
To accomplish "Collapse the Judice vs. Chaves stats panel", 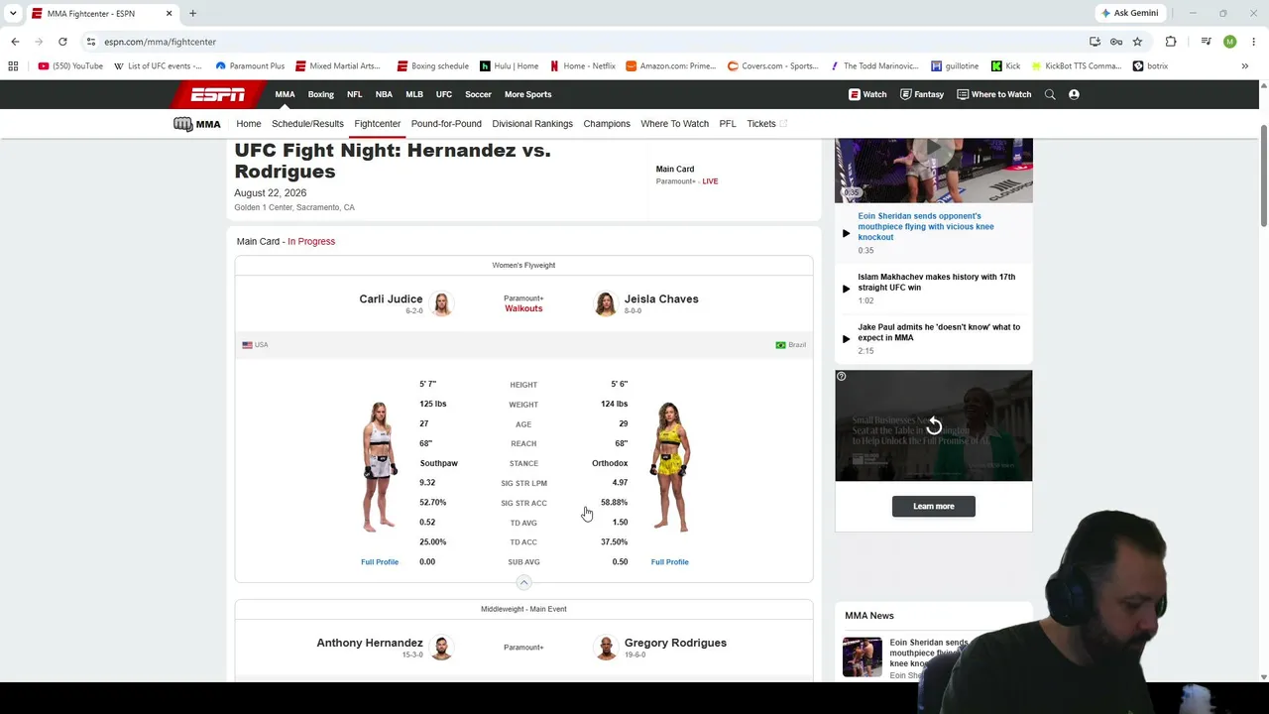I will point(523,582).
